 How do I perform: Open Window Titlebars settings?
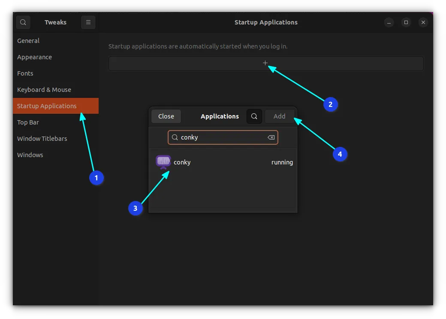[x=42, y=138]
